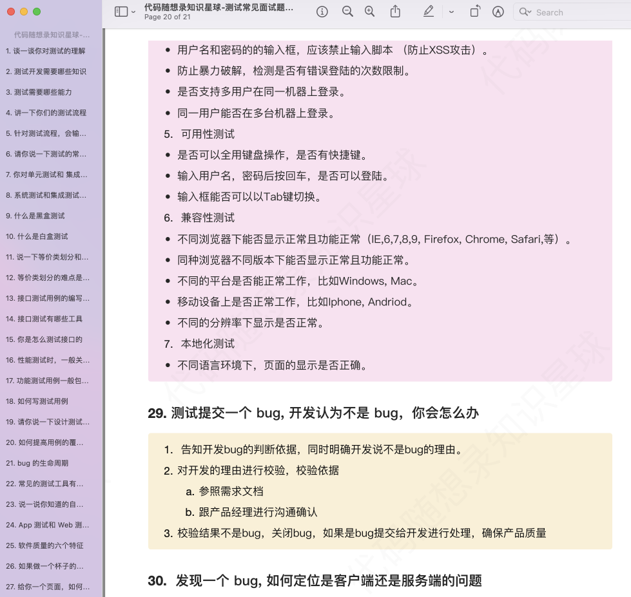
Task: Expand the highlight color options arrow
Action: pos(452,12)
